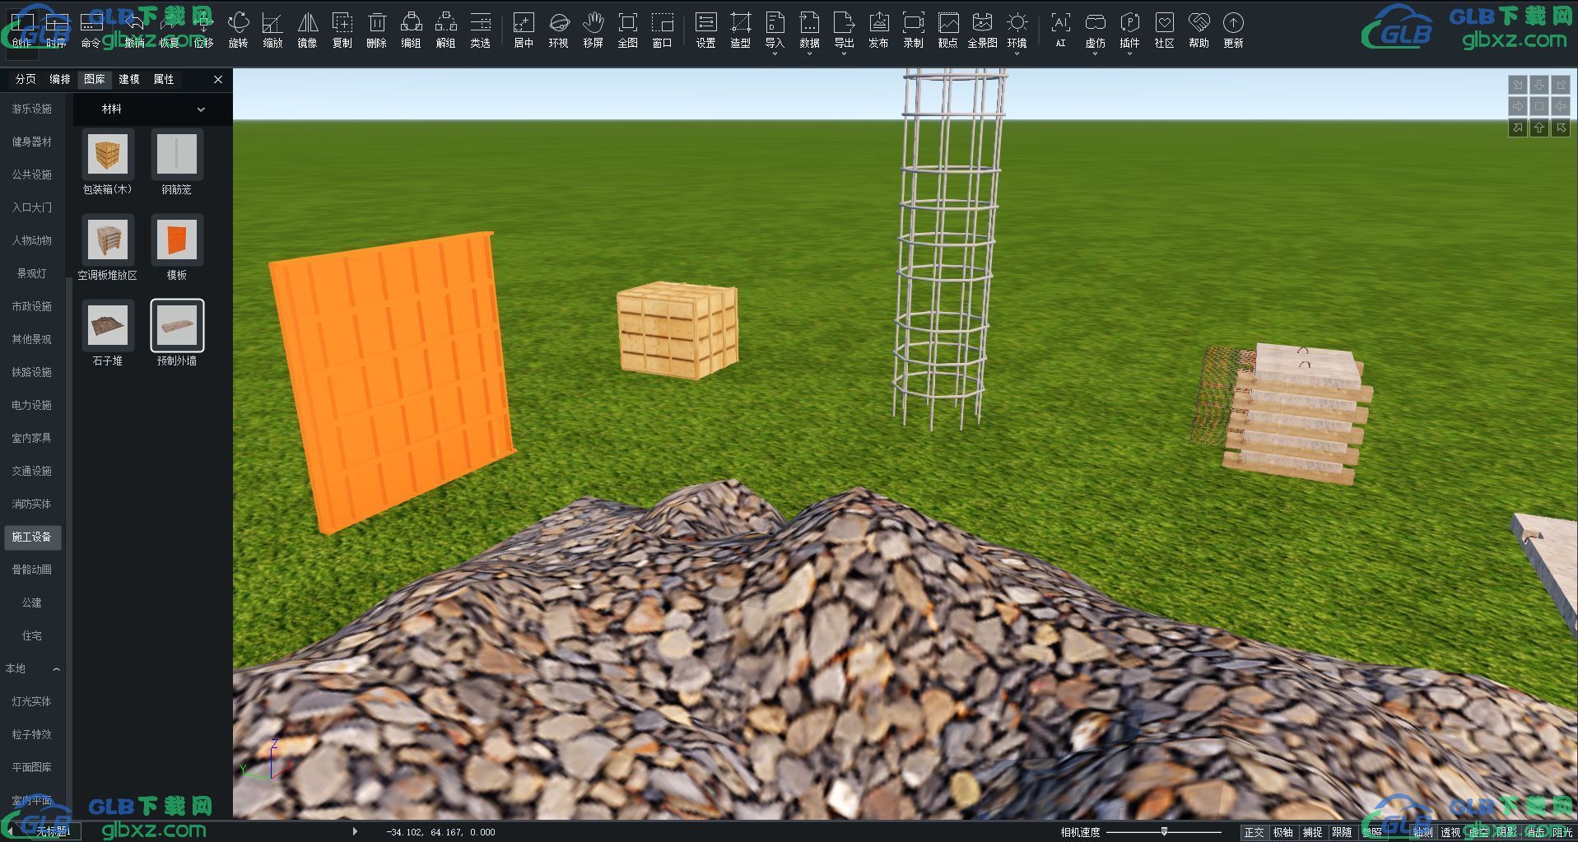Toggle 捕捉 snap mode in status bar
Image resolution: width=1578 pixels, height=842 pixels.
(1312, 832)
